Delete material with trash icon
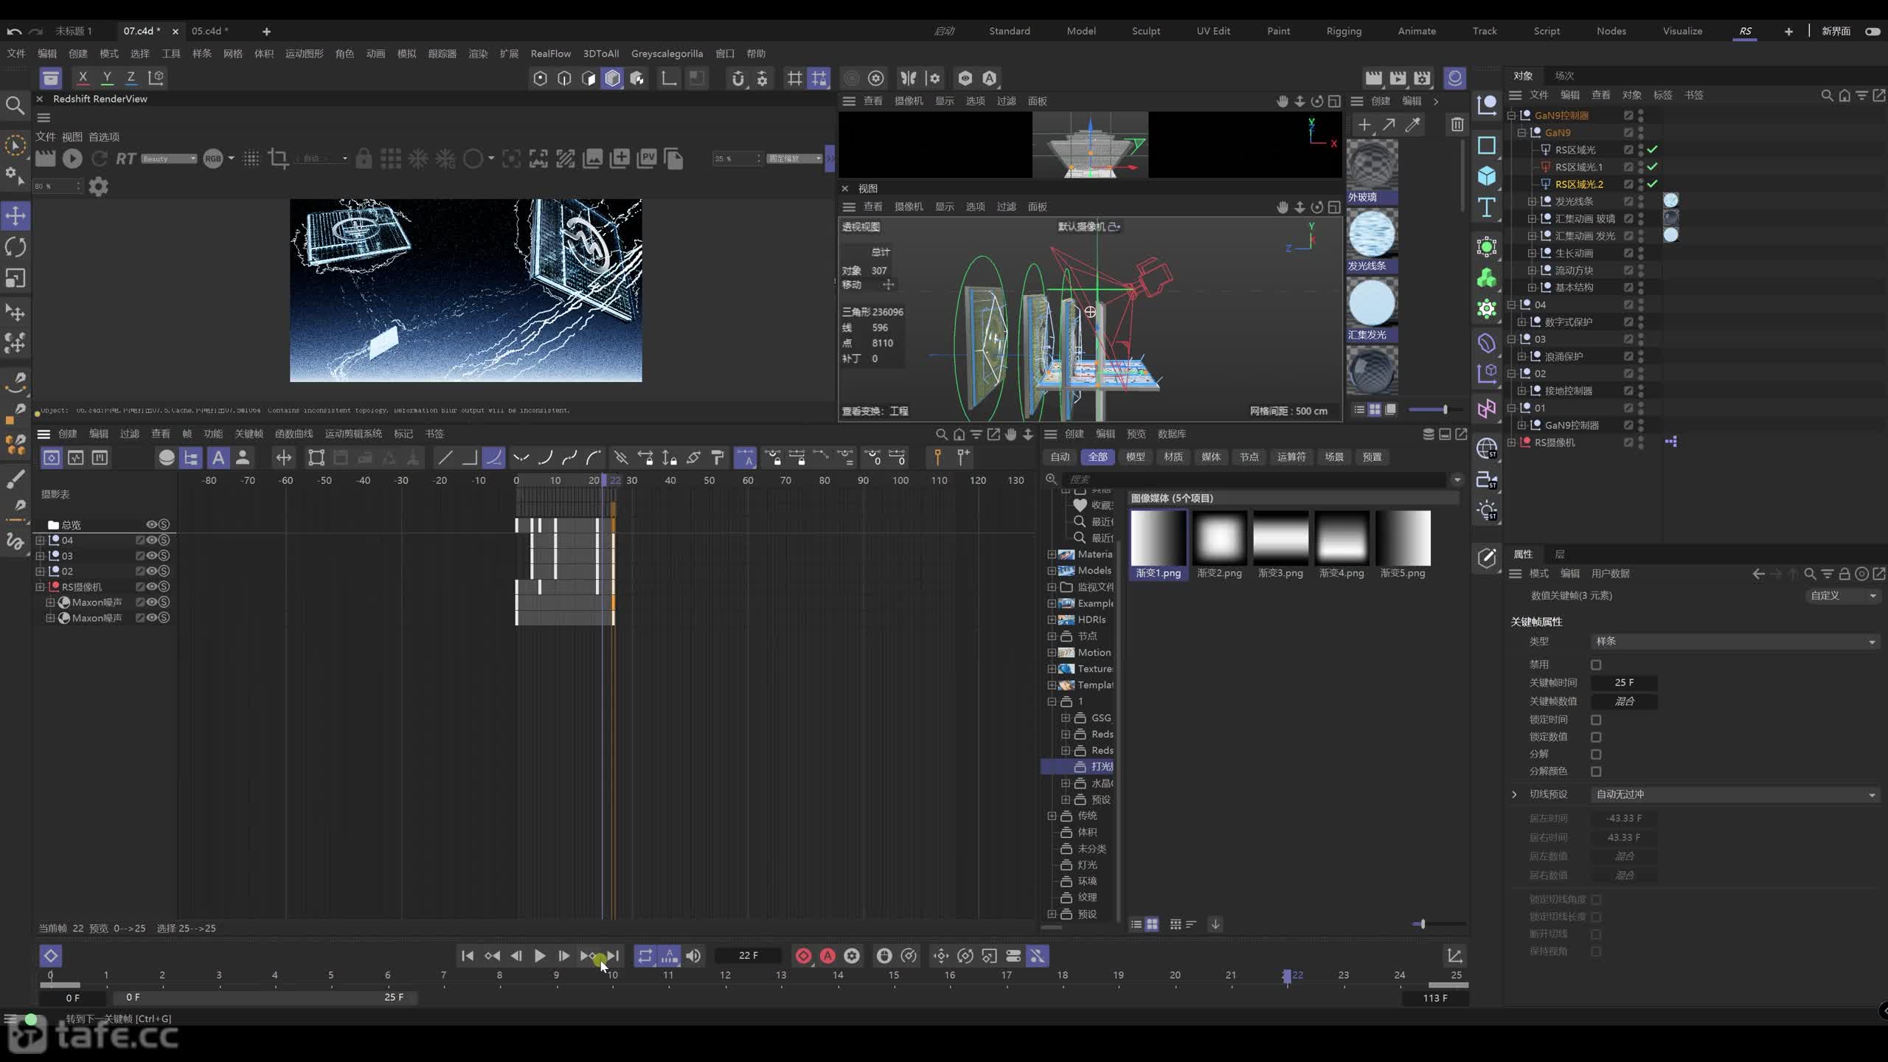Screen dimensions: 1888x1062 [1457, 125]
